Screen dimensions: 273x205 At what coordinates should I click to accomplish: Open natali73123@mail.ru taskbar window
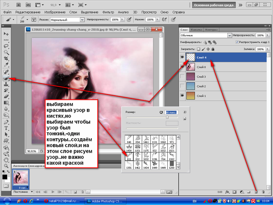point(63,201)
